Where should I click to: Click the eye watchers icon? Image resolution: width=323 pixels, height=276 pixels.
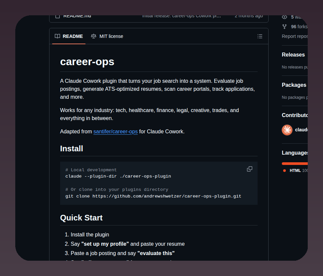[x=284, y=17]
